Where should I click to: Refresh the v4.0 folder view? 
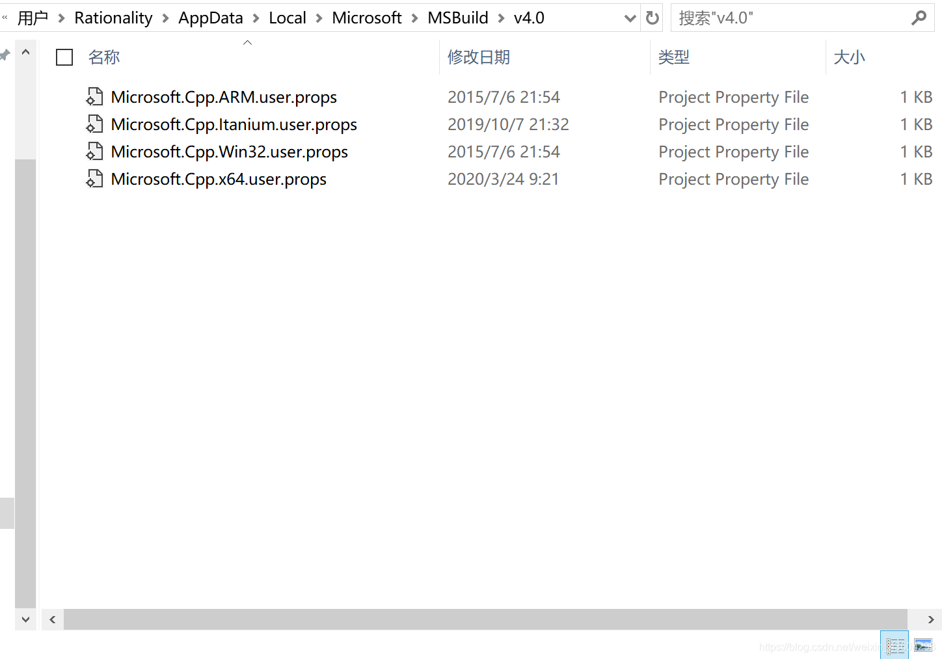tap(653, 18)
